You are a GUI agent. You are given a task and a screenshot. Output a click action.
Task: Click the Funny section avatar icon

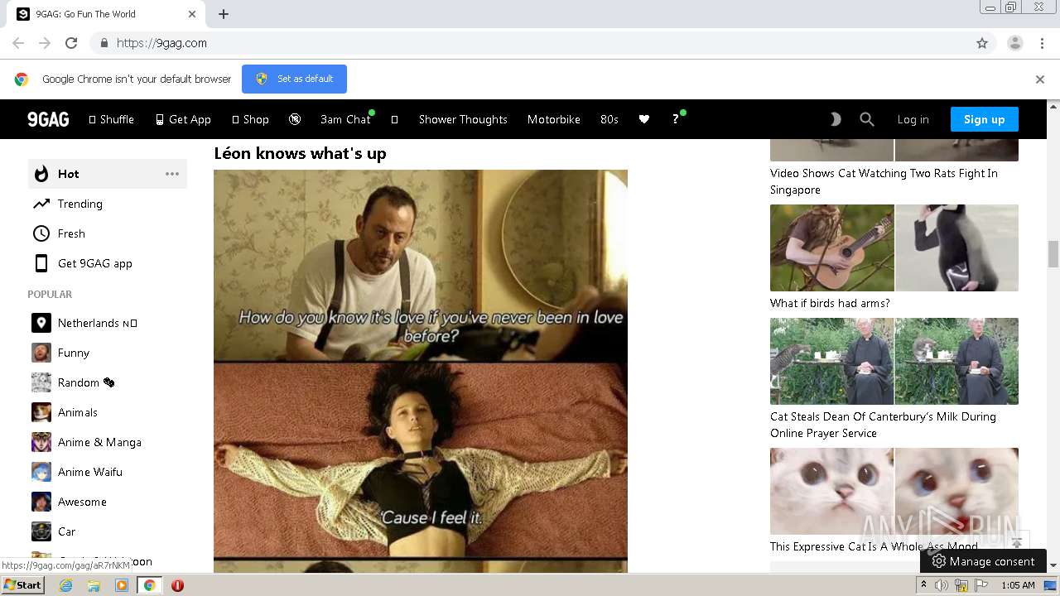tap(41, 353)
